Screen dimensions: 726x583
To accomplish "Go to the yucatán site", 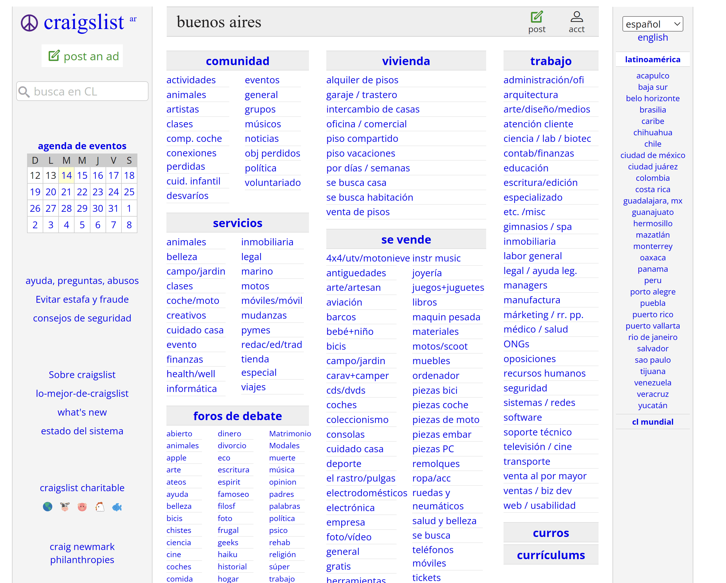I will pyautogui.click(x=652, y=405).
